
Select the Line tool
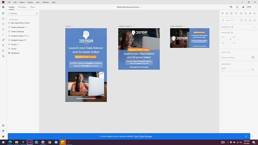pyautogui.click(x=3, y=35)
